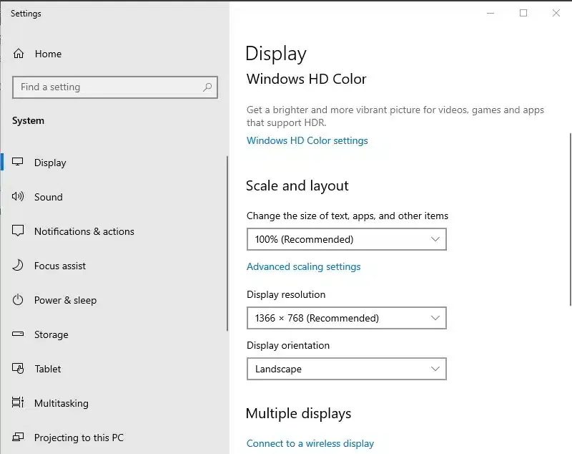Open Projecting to this PC settings
This screenshot has width=572, height=454.
pyautogui.click(x=17, y=438)
